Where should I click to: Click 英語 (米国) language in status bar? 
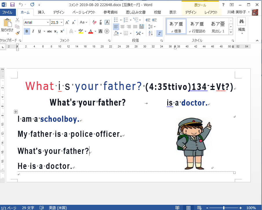(x=58, y=208)
